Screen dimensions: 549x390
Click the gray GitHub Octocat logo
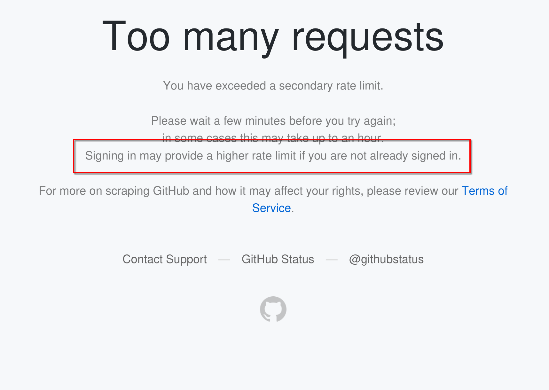tap(273, 309)
